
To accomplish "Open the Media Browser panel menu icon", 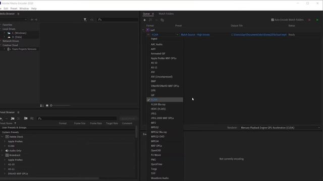I will [18, 14].
